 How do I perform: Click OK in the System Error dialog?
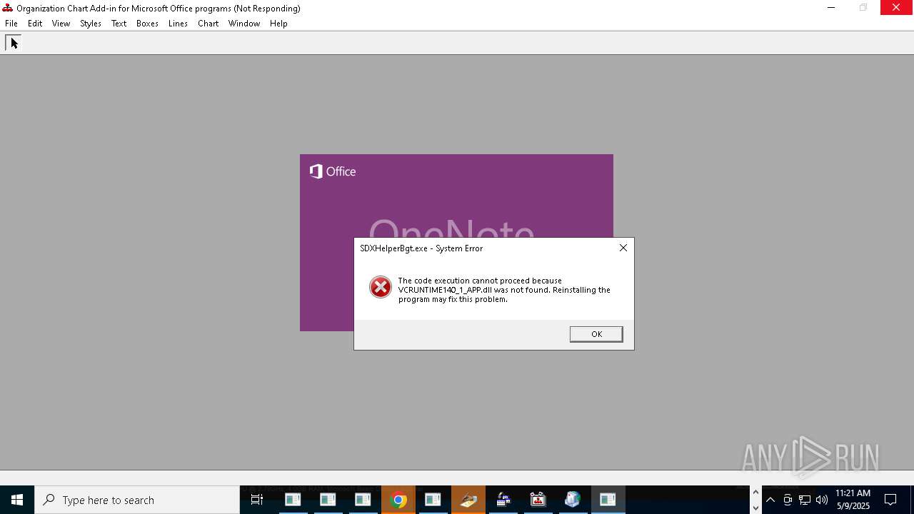click(596, 334)
